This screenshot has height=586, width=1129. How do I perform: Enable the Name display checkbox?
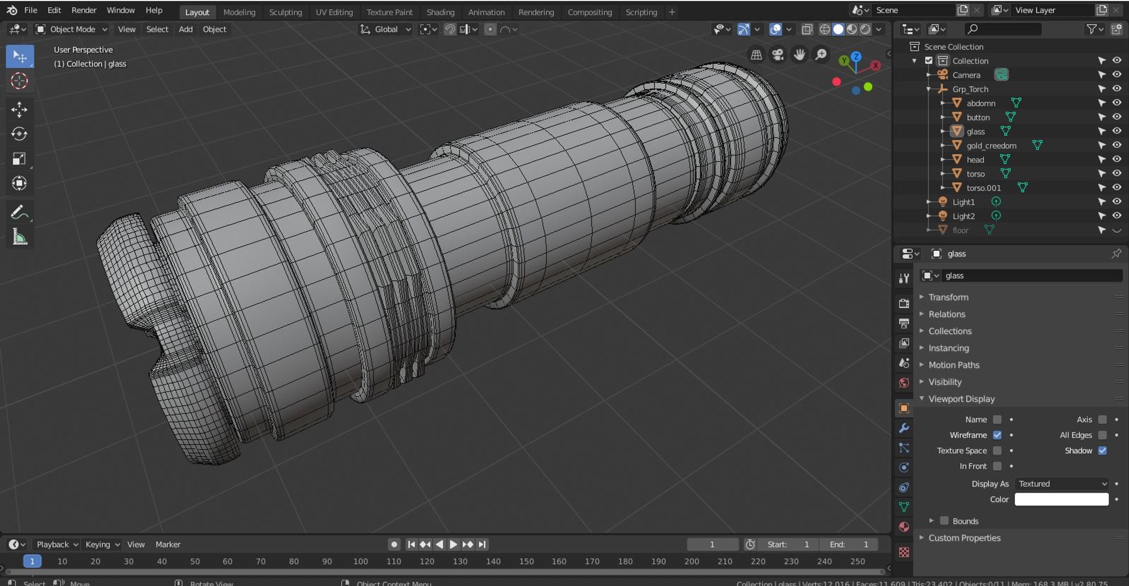pos(997,420)
